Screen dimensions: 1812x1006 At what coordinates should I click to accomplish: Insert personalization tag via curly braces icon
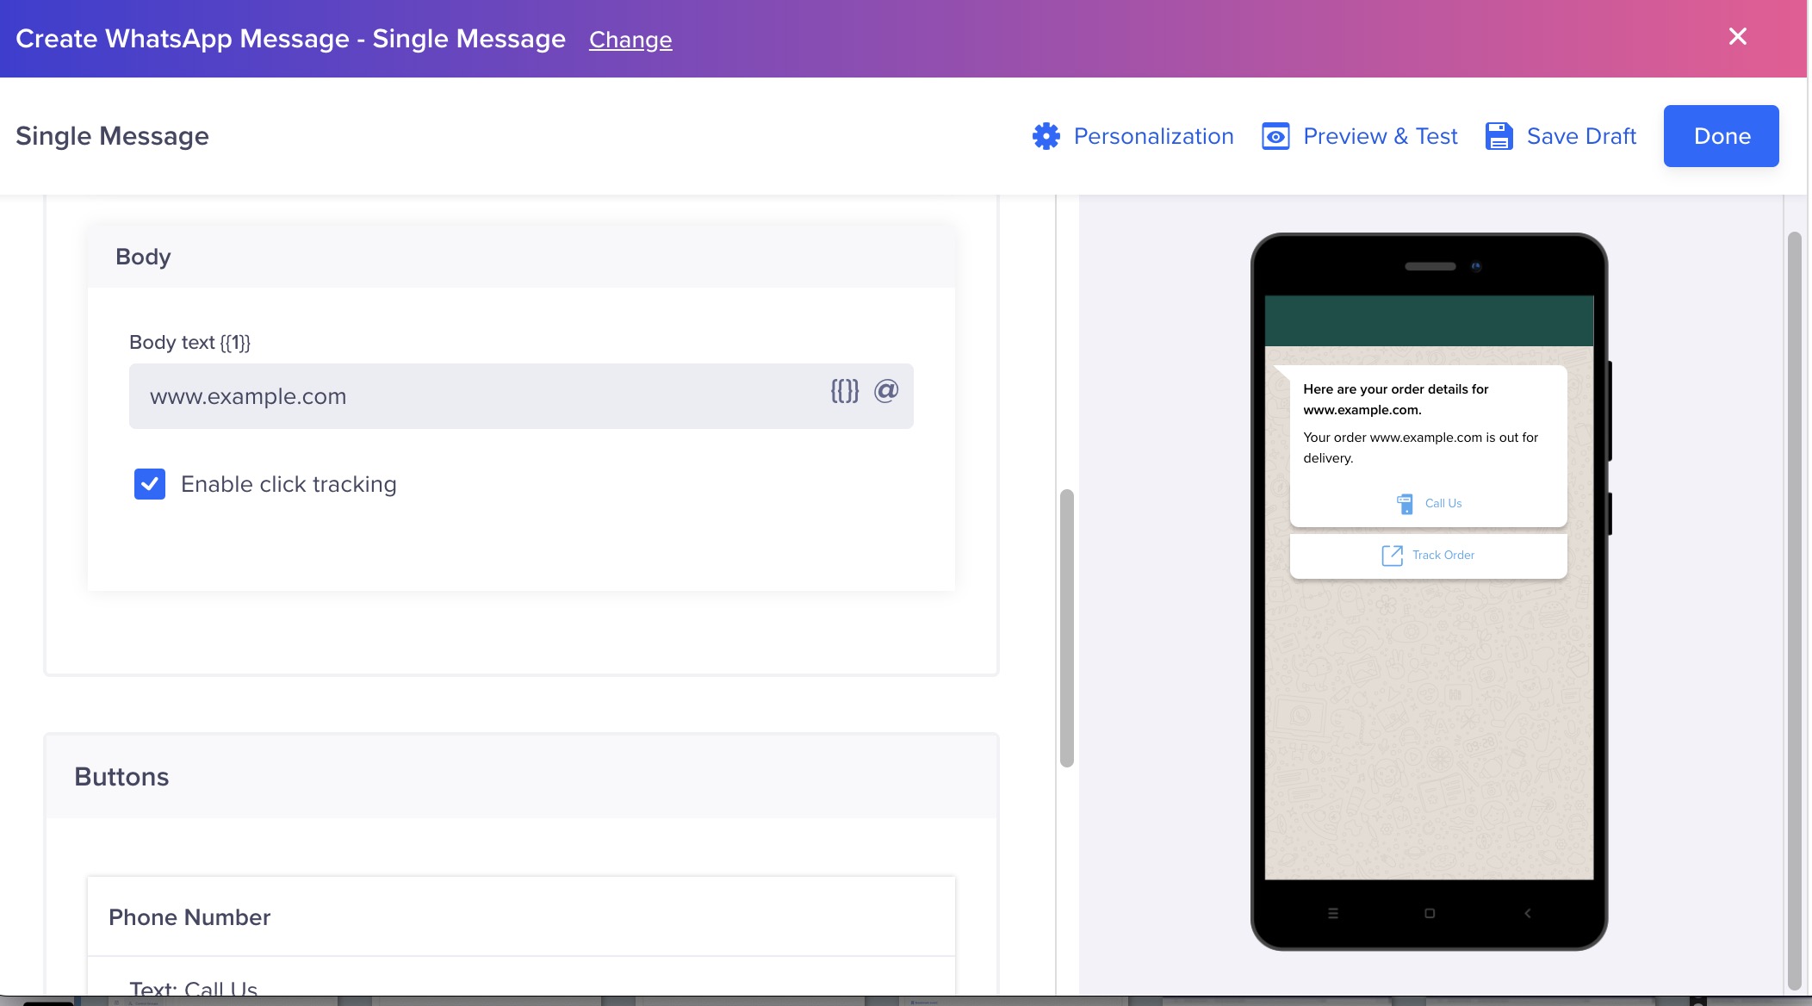(x=845, y=391)
